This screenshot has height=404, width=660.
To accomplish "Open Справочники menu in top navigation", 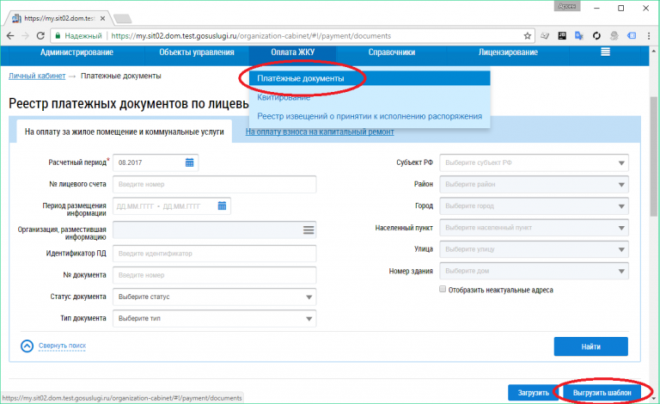I will (x=391, y=52).
